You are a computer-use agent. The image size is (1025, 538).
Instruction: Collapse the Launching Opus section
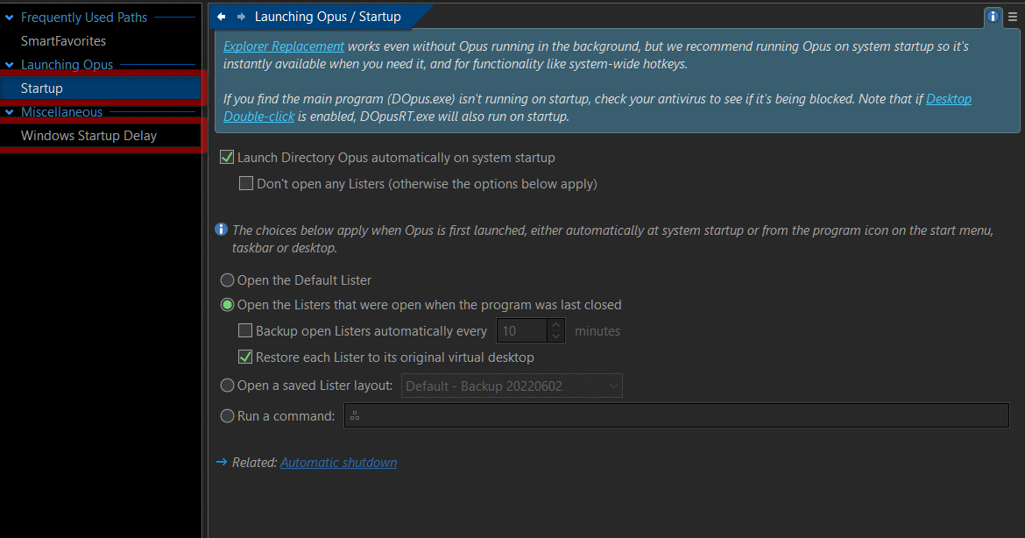[x=9, y=65]
